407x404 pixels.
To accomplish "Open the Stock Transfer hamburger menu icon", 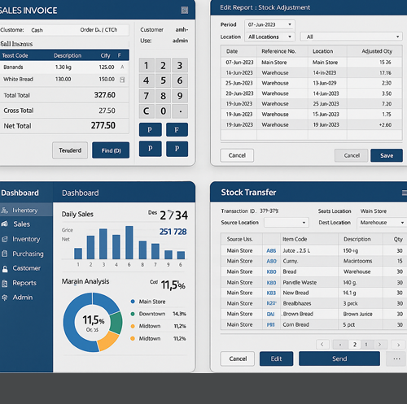I will [x=405, y=193].
